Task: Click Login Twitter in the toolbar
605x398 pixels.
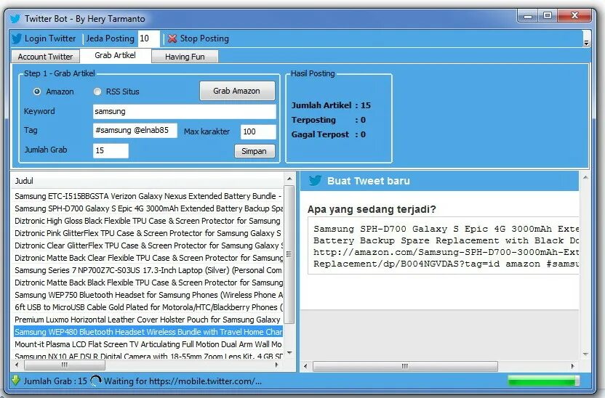Action: pyautogui.click(x=49, y=38)
